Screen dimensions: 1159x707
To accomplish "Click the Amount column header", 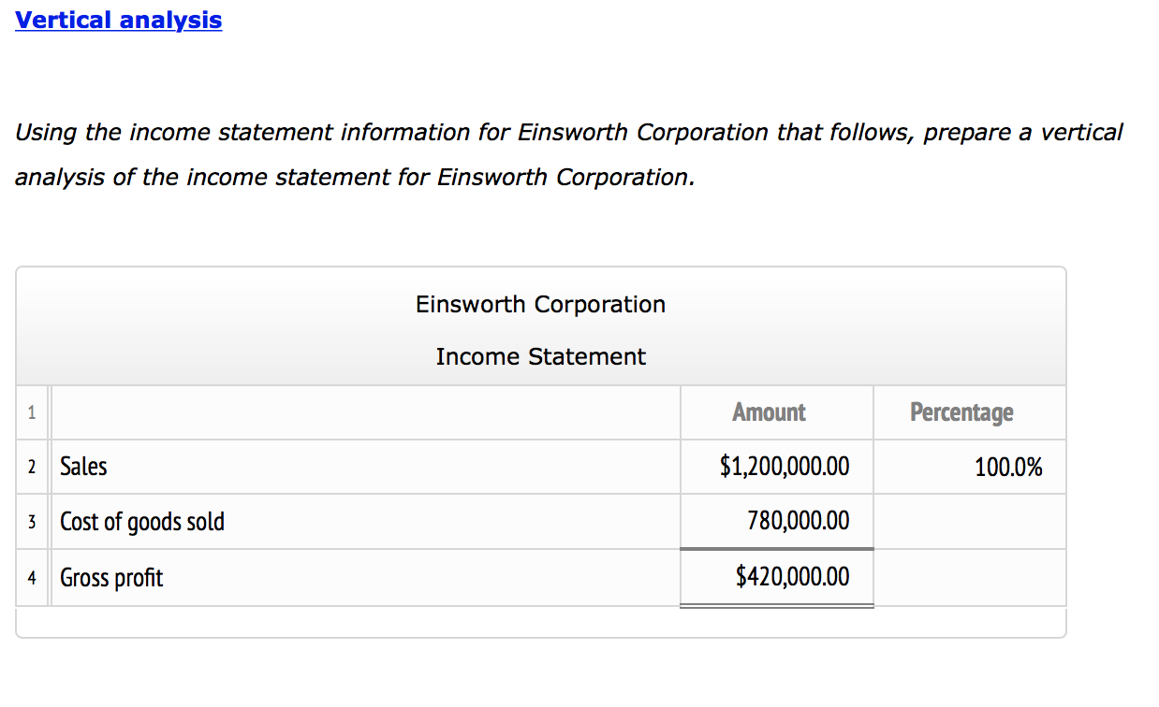I will tap(769, 412).
